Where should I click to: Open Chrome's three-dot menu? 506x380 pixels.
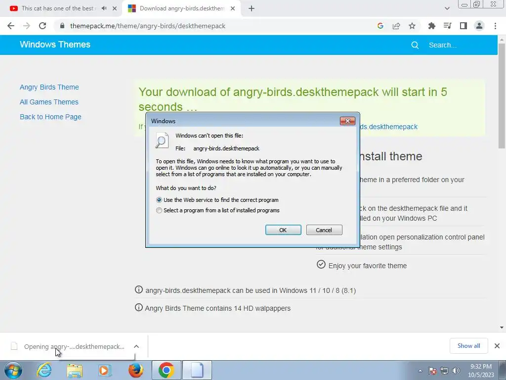495,26
